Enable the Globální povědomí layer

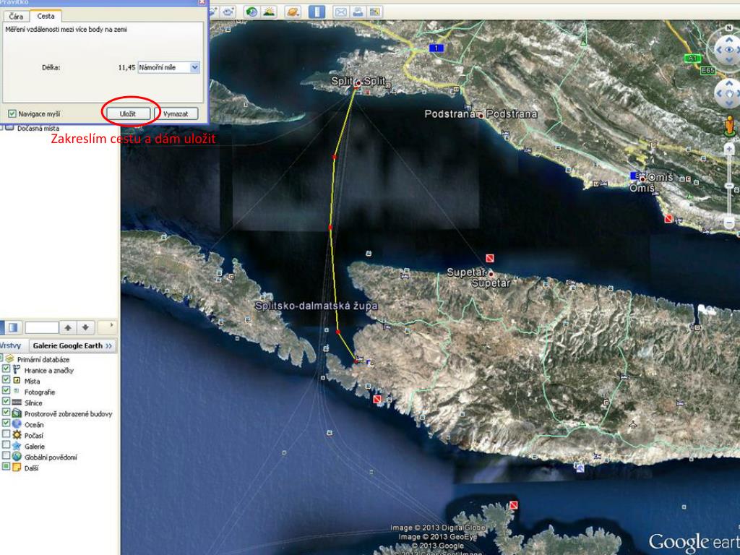6,455
